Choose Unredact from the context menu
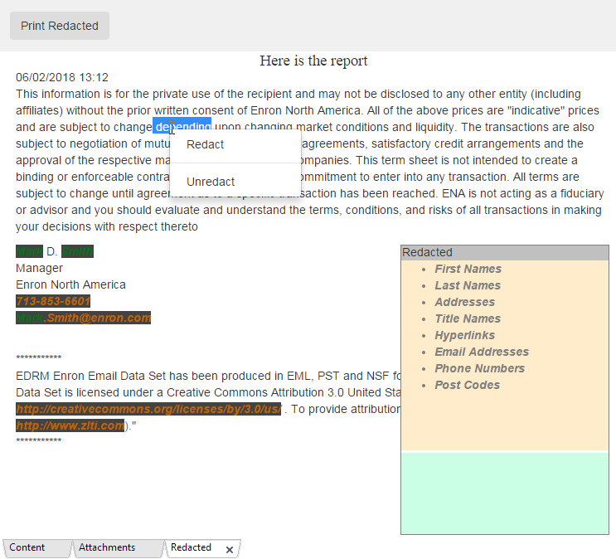 pos(211,182)
